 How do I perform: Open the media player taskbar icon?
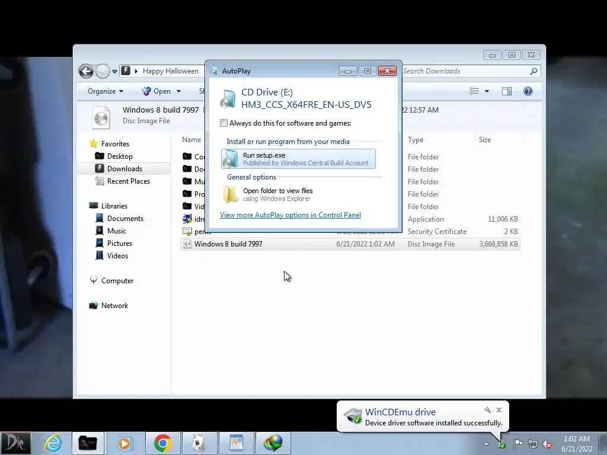coord(124,443)
